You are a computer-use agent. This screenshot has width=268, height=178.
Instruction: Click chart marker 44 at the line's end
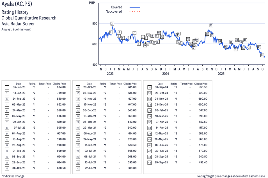(x=262, y=55)
